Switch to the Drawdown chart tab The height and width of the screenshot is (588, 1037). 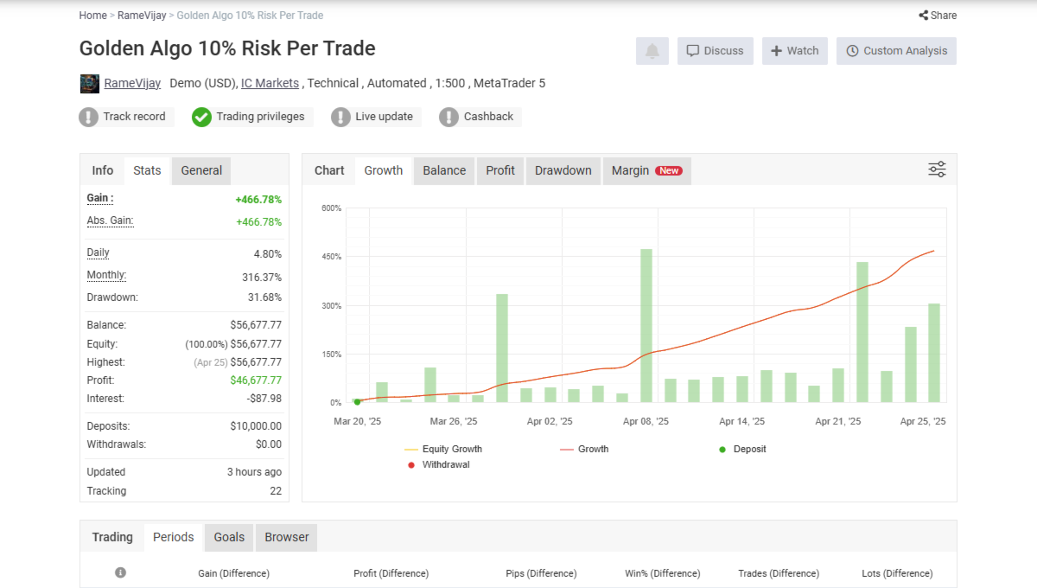(x=563, y=170)
